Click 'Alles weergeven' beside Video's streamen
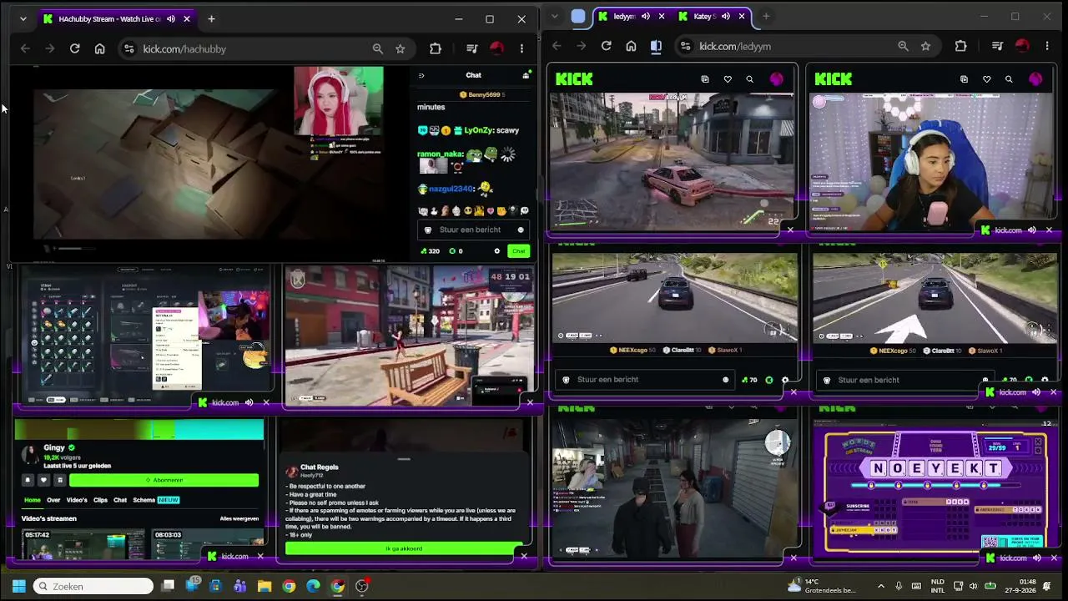 pyautogui.click(x=239, y=518)
